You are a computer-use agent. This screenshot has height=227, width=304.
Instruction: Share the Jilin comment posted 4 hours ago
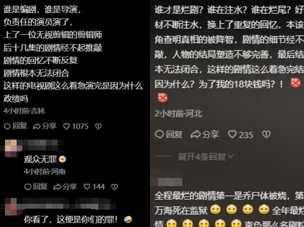45,126
